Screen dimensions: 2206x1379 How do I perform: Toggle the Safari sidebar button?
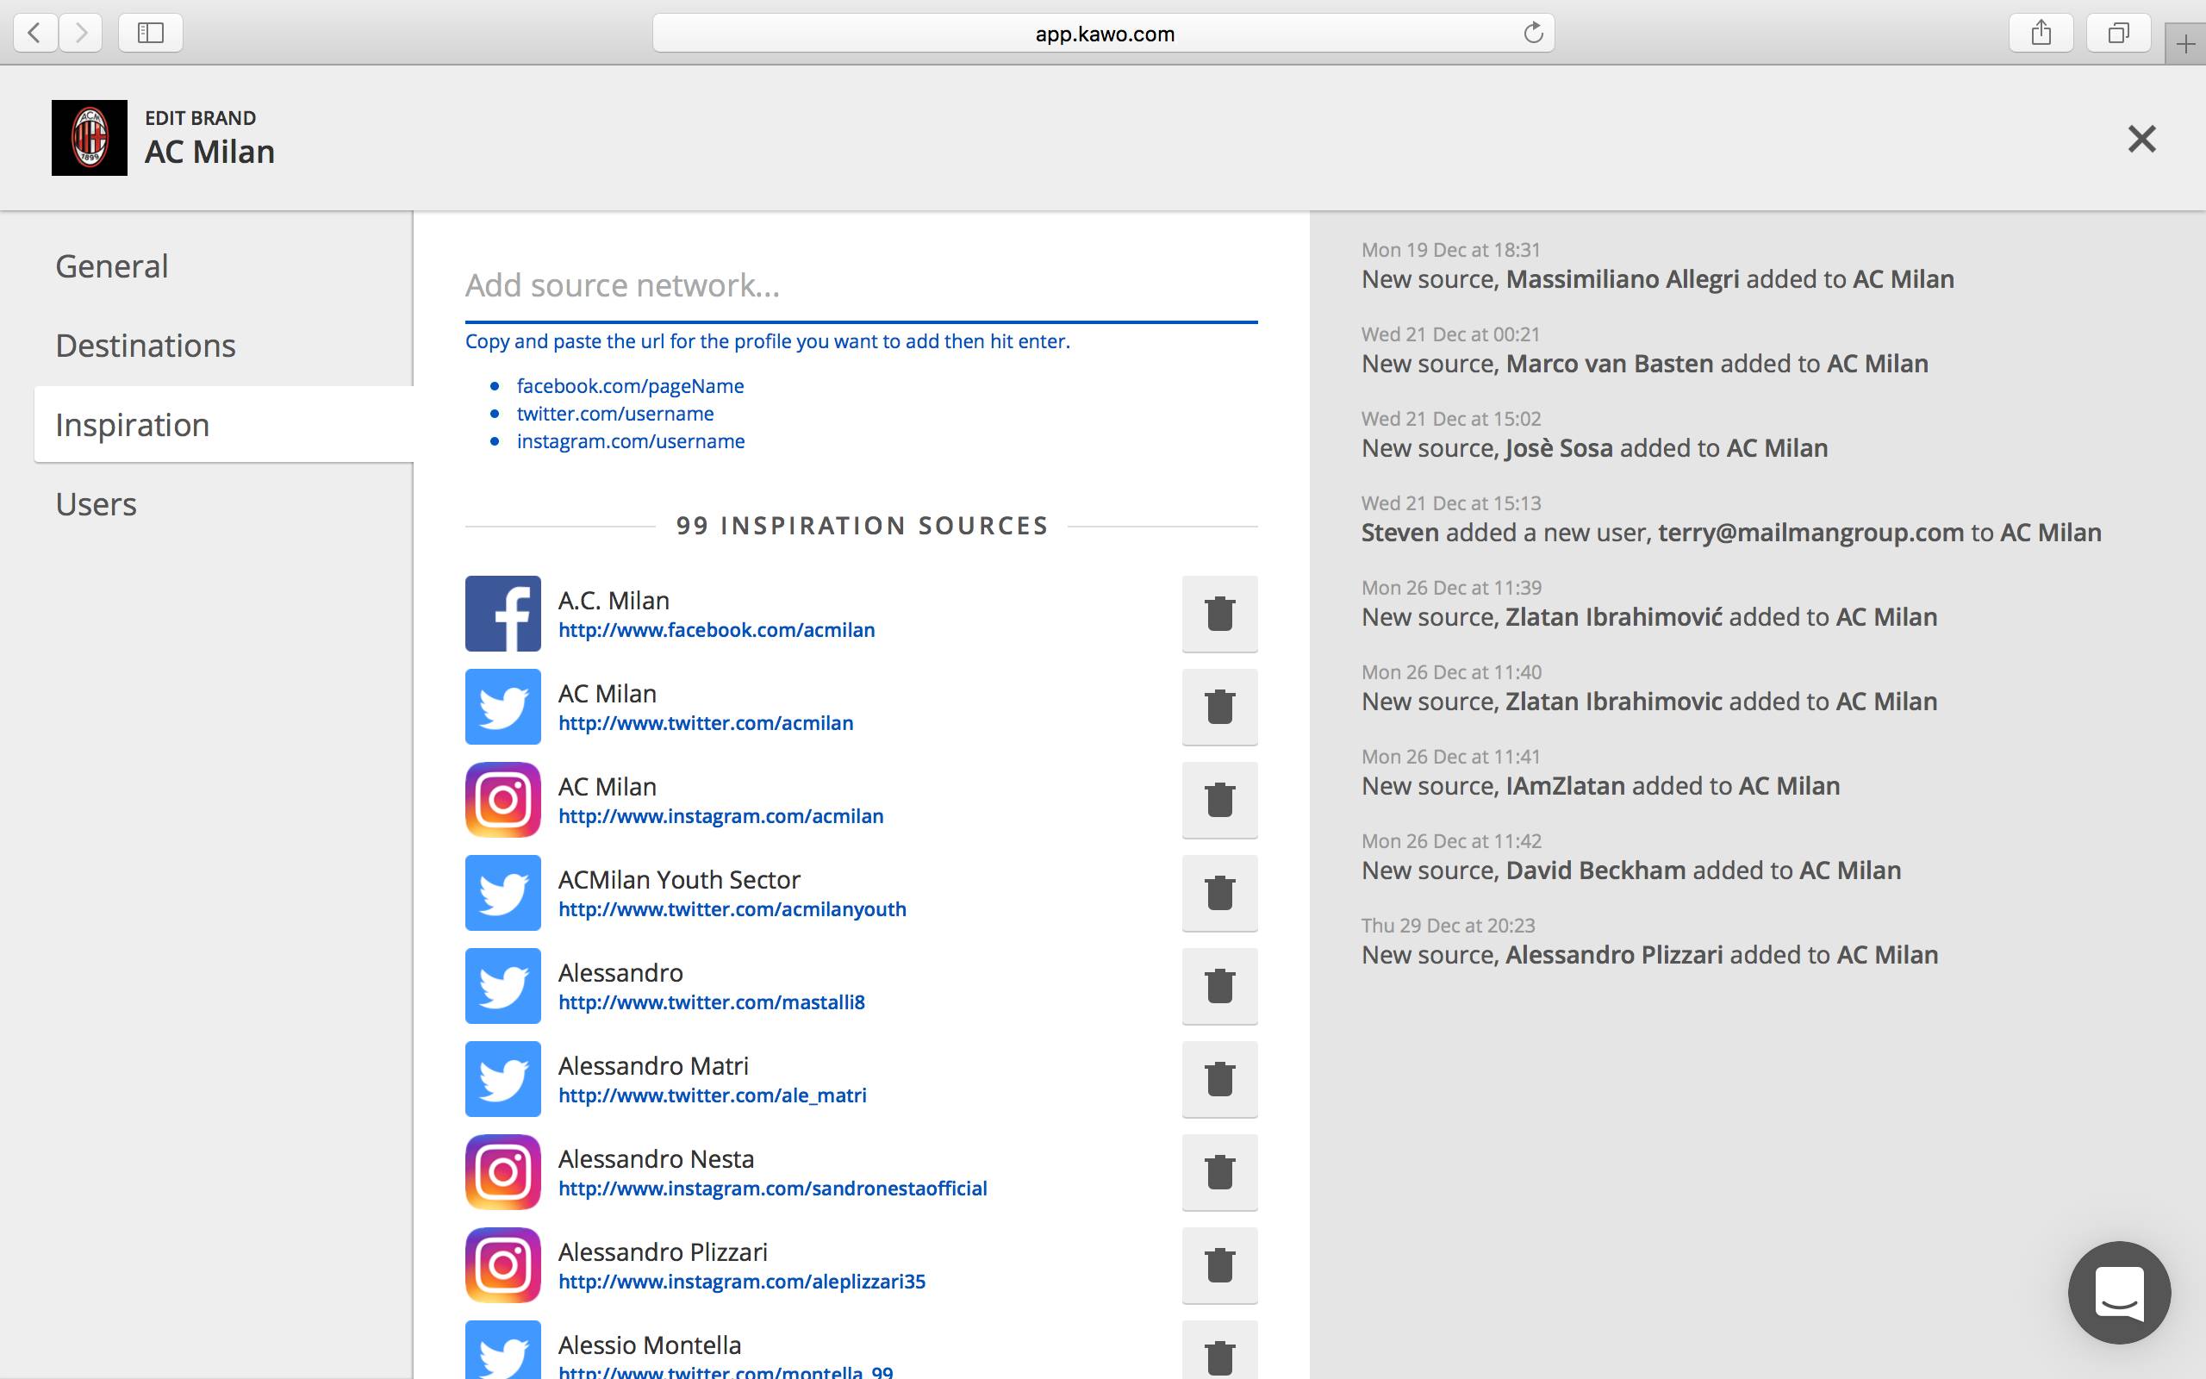[151, 34]
